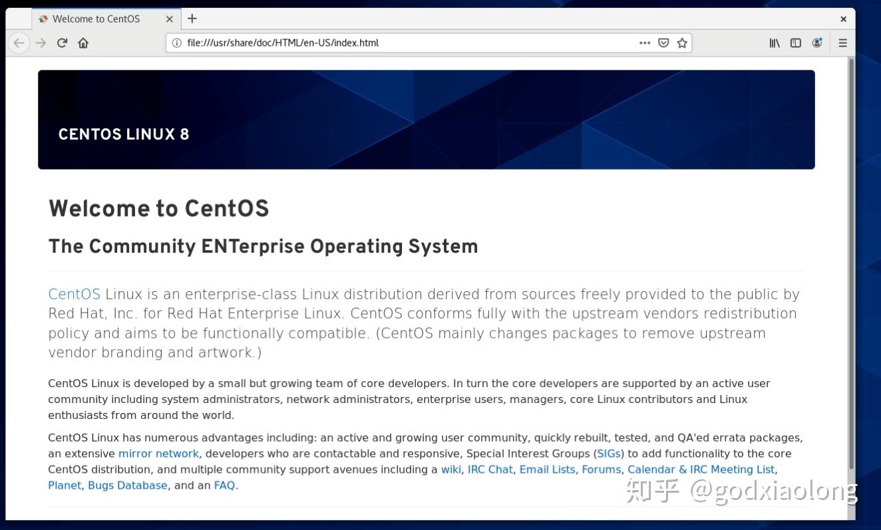Save the page to Pocket
Screen dimensions: 881x530
(x=663, y=43)
